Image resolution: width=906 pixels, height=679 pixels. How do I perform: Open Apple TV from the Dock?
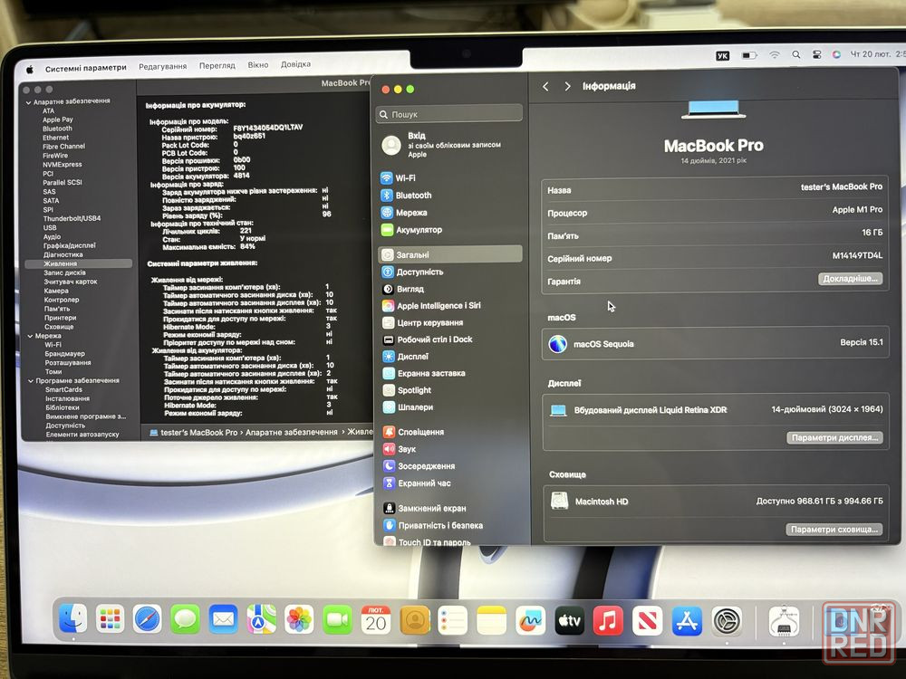point(569,621)
